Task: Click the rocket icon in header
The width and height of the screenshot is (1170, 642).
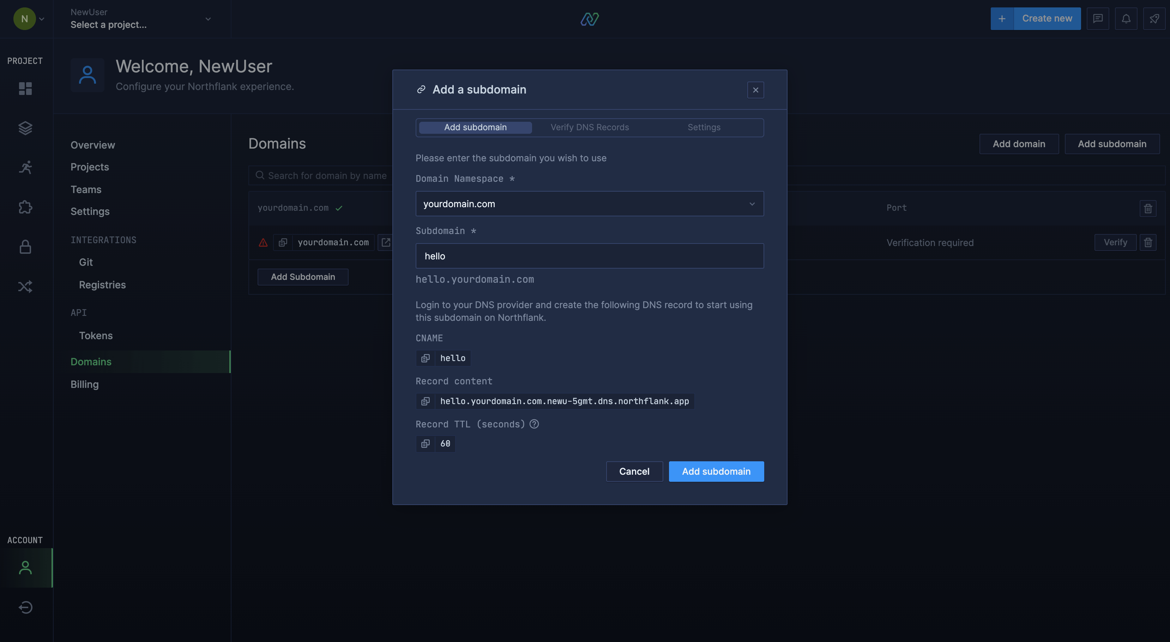Action: click(x=1154, y=19)
